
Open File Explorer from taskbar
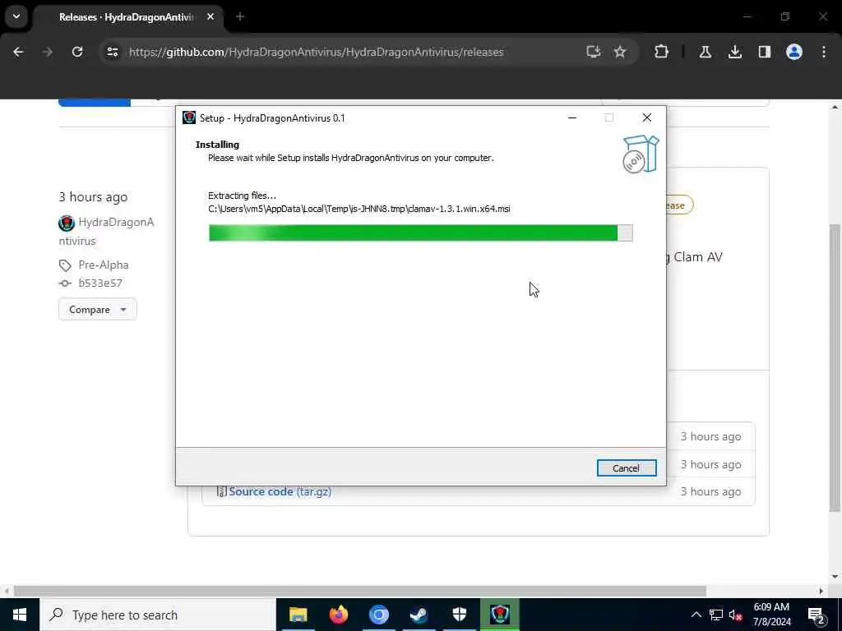[298, 615]
